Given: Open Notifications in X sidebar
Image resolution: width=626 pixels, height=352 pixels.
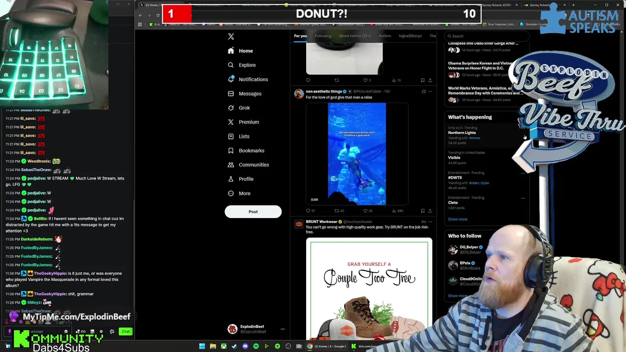Looking at the screenshot, I should point(247,79).
